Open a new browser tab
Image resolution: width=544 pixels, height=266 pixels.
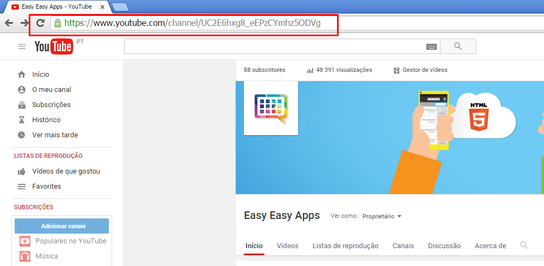click(120, 6)
